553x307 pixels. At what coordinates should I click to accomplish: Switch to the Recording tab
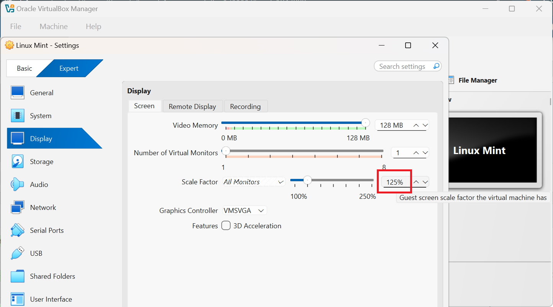pos(245,107)
